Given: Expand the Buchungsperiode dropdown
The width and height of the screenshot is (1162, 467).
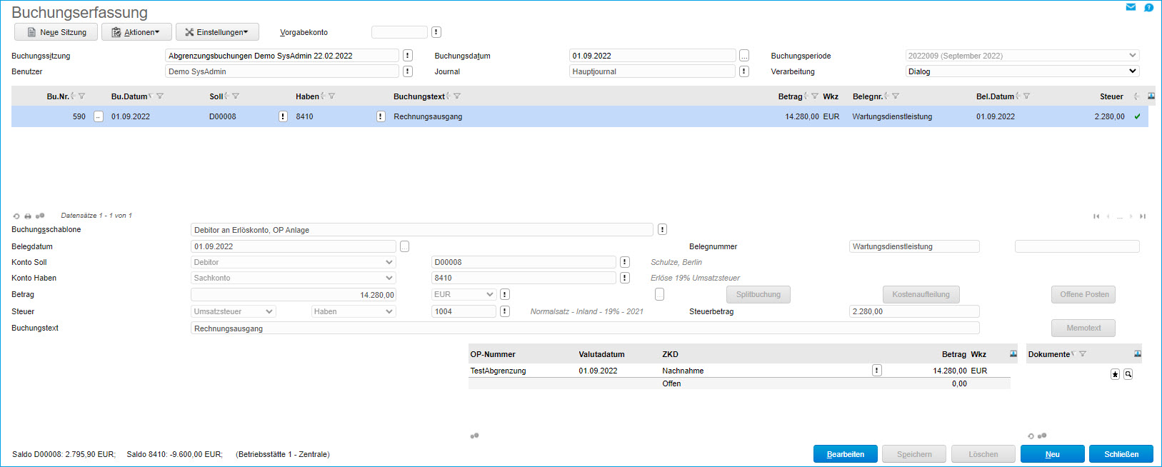Looking at the screenshot, I should [x=1133, y=55].
